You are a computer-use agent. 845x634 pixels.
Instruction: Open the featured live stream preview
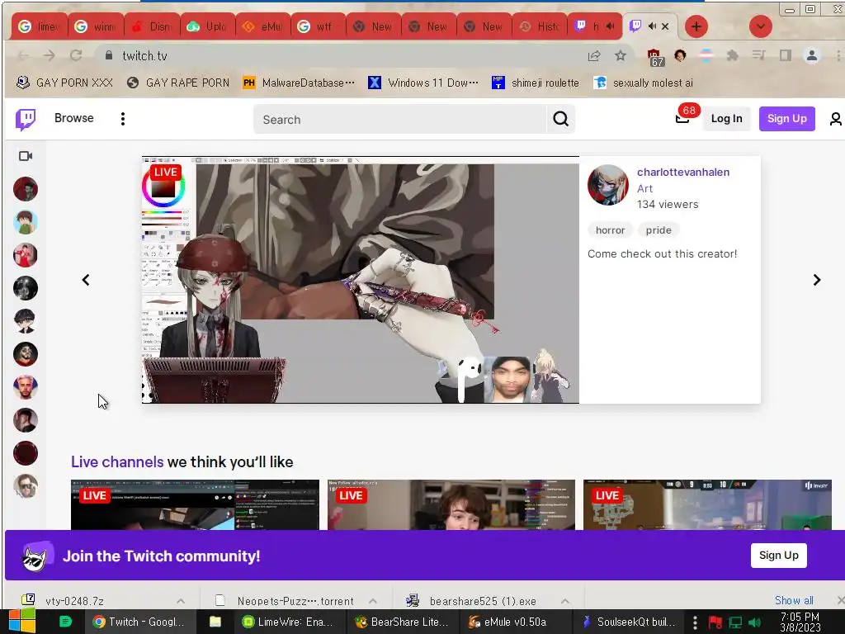[x=360, y=280]
